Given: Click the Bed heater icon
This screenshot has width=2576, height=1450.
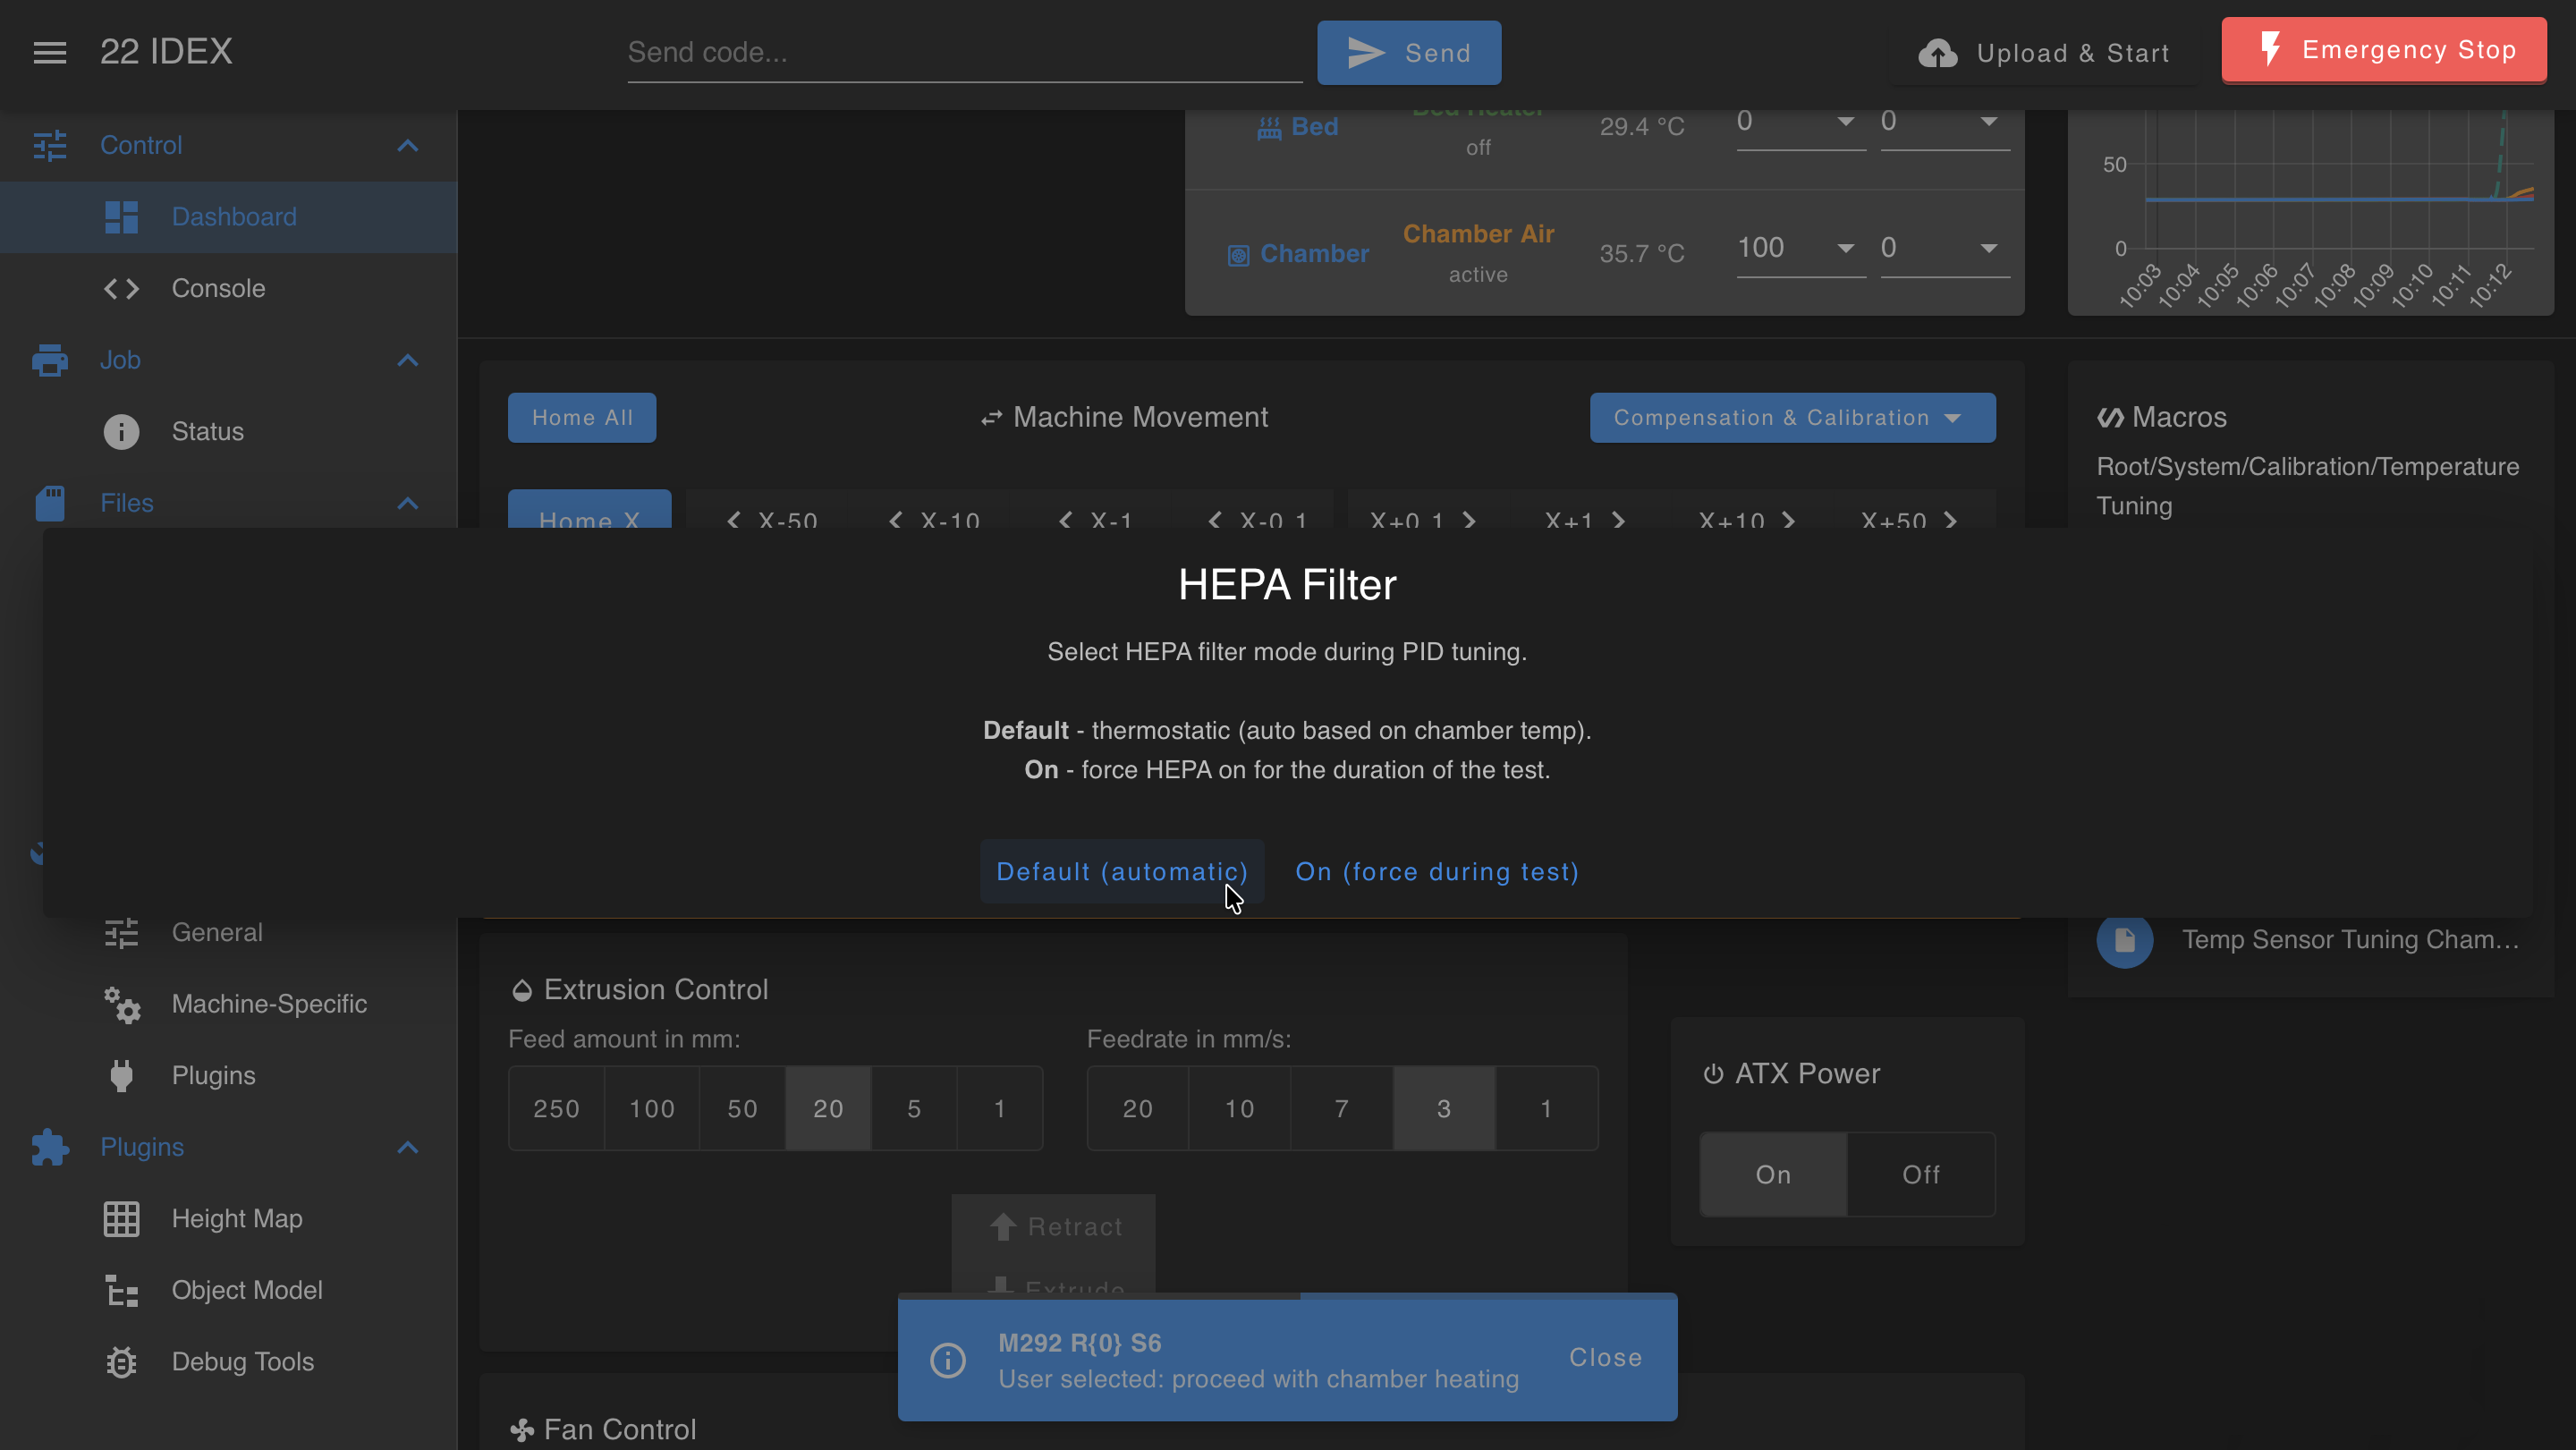Looking at the screenshot, I should point(1269,128).
